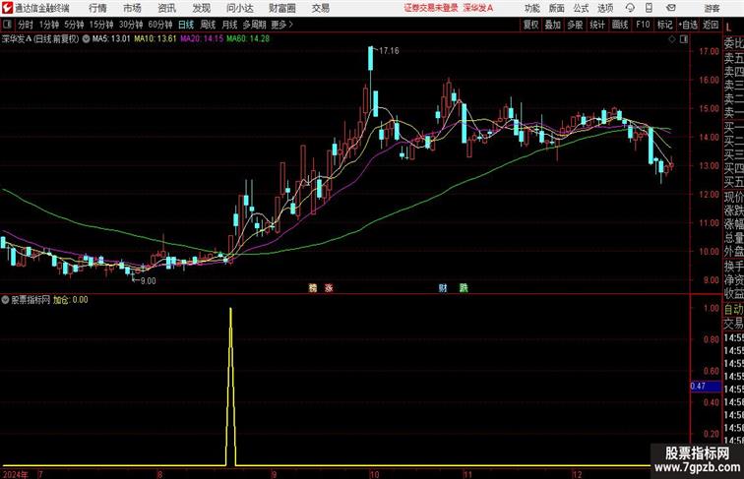744x479 pixels.
Task: Click the 画线 drawing toolbar button
Action: [620, 25]
